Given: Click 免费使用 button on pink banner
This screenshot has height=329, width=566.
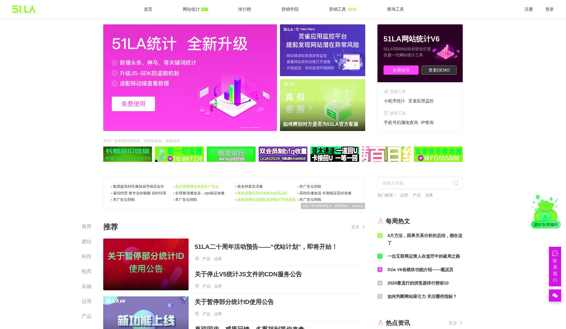Looking at the screenshot, I should (133, 104).
